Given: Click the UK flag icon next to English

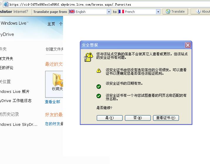Looking at the screenshot, I should [x=72, y=11].
